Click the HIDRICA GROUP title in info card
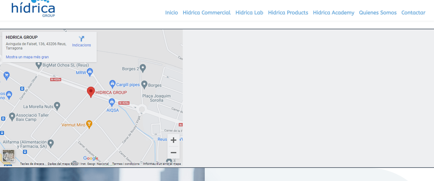The height and width of the screenshot is (181, 434). point(22,37)
